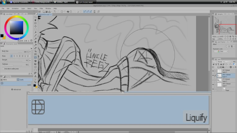Open the Help menu
237x133 pixels.
pyautogui.click(x=55, y=8)
